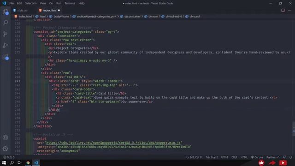Open the Source Control view
295x166 pixels.
click(5, 34)
